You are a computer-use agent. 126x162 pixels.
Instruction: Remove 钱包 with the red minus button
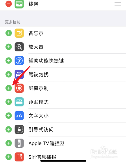9,4
